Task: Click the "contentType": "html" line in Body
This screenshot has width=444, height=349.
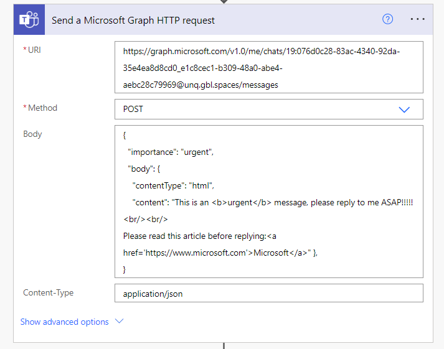Action: tap(173, 186)
